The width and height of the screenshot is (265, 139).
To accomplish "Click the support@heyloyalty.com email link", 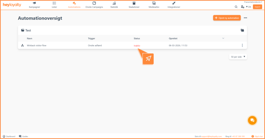I will coord(211,136).
